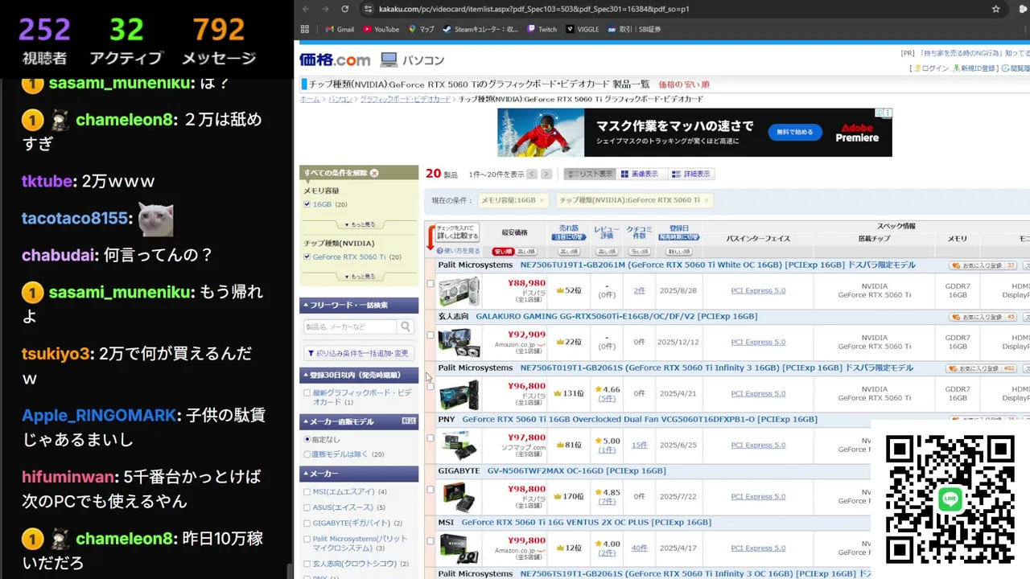Open the browser apps grid icon

305,29
